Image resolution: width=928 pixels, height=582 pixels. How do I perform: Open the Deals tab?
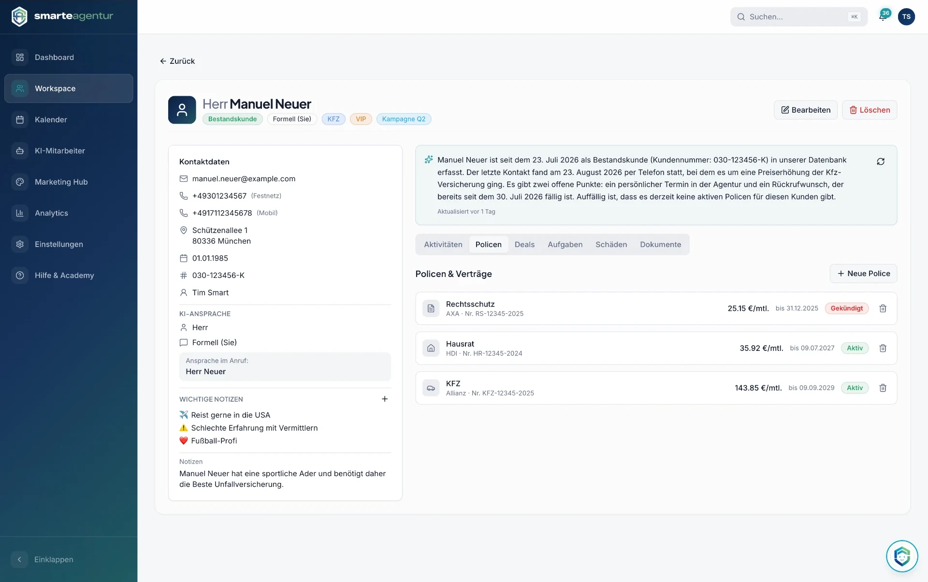point(524,245)
